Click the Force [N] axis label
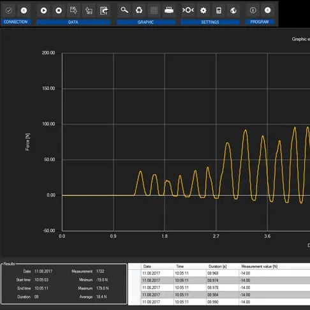The height and width of the screenshot is (310, 310). pyautogui.click(x=27, y=142)
